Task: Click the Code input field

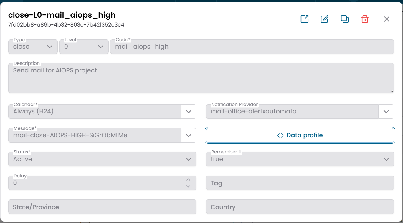Action: pos(252,47)
